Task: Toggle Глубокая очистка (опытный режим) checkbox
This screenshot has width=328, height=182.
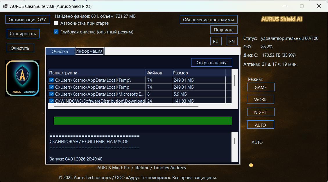Action: tap(56, 32)
